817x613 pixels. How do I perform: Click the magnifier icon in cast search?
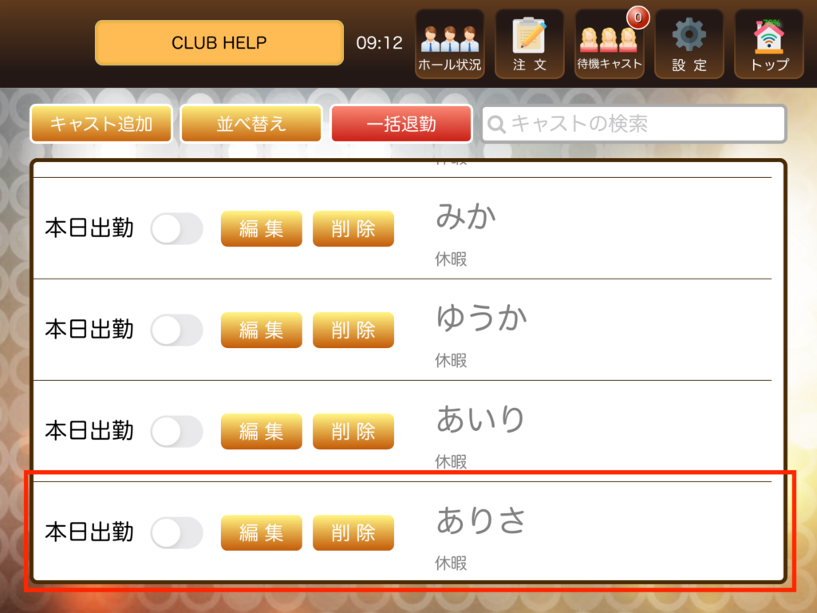point(496,124)
